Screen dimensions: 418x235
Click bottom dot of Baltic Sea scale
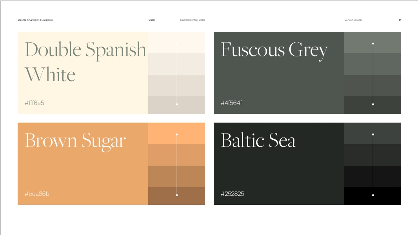(373, 195)
